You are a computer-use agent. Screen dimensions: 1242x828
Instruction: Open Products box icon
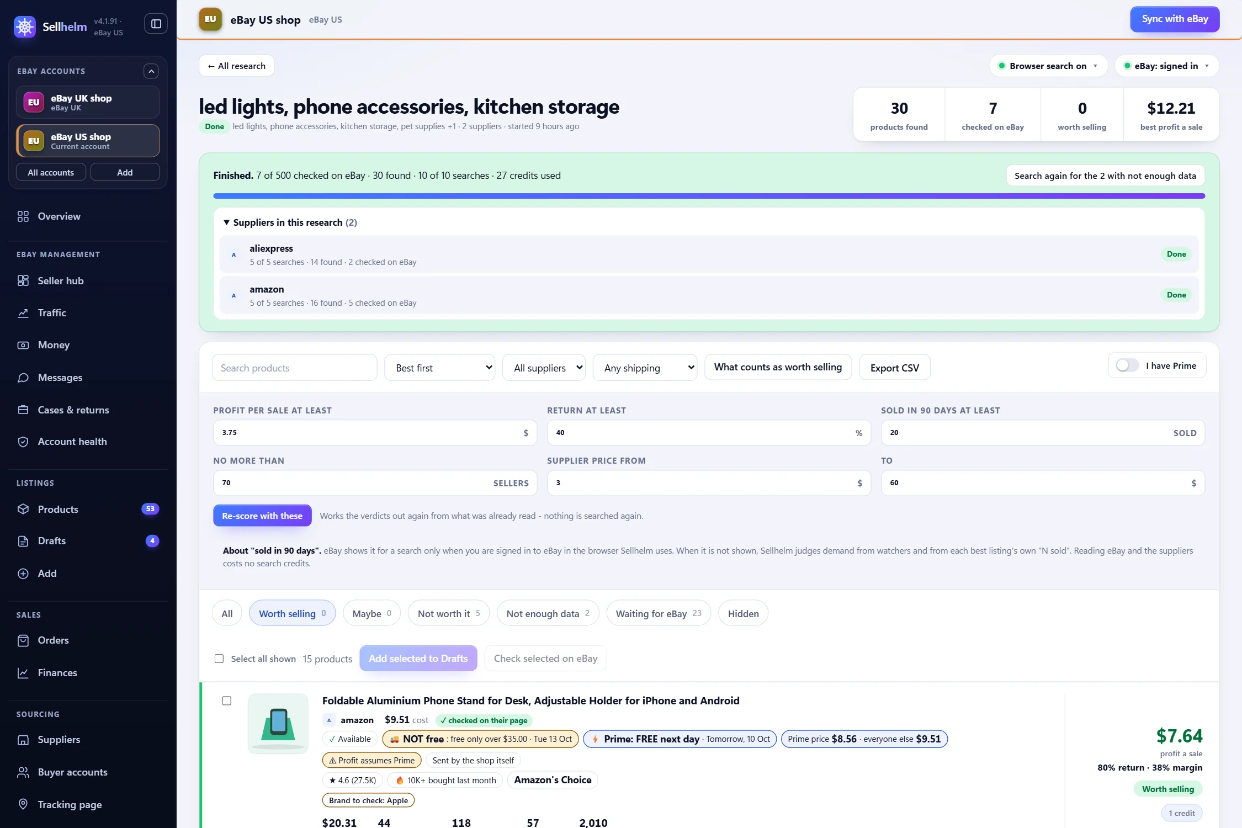click(x=23, y=509)
